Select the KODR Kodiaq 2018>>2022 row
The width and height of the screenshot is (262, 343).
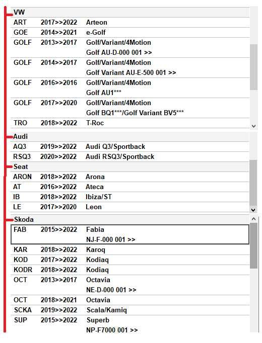130,270
